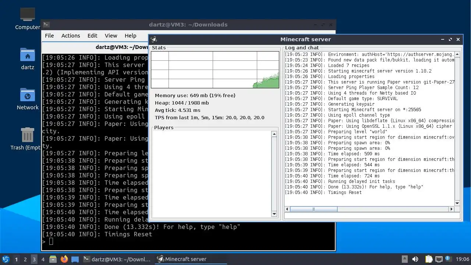The image size is (471, 265).
Task: Focus dartz@VM3 terminal taskbar button
Action: [117, 259]
